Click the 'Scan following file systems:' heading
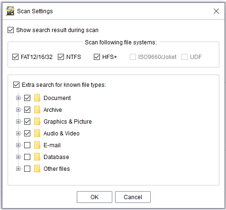Image resolution: width=226 pixels, height=210 pixels. [x=121, y=42]
